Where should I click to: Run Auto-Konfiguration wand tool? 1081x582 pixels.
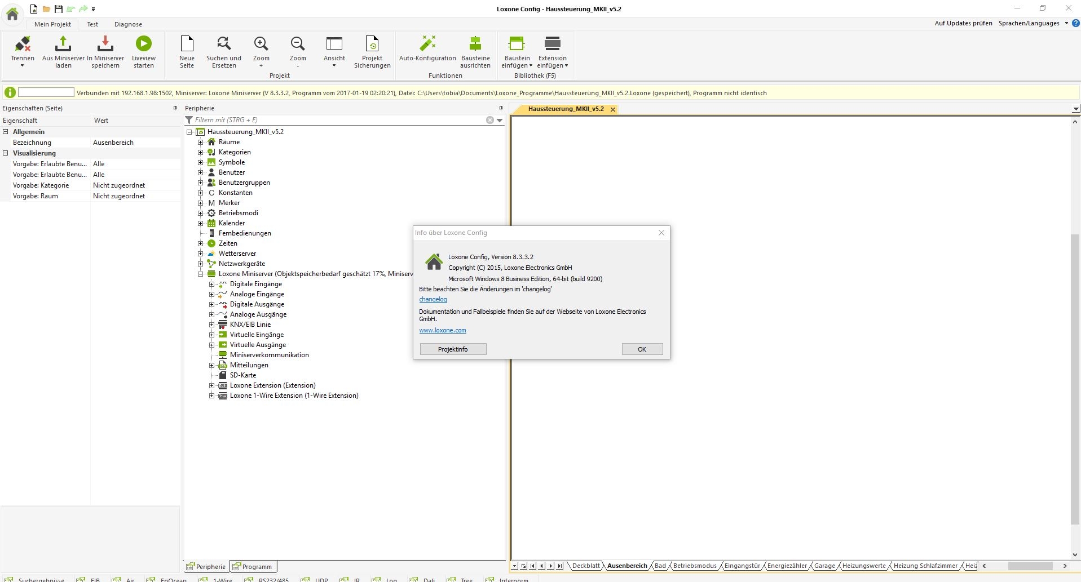427,48
